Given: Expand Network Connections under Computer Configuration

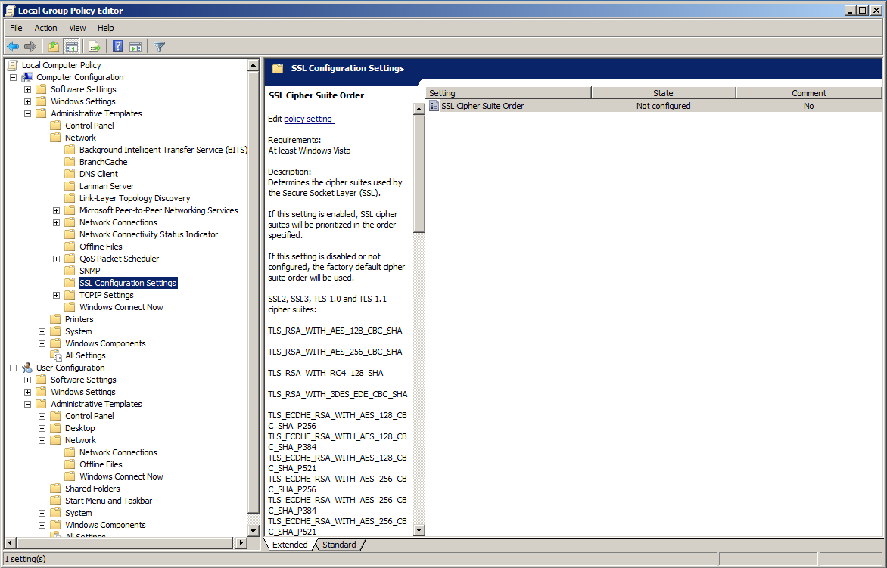Looking at the screenshot, I should tap(56, 222).
